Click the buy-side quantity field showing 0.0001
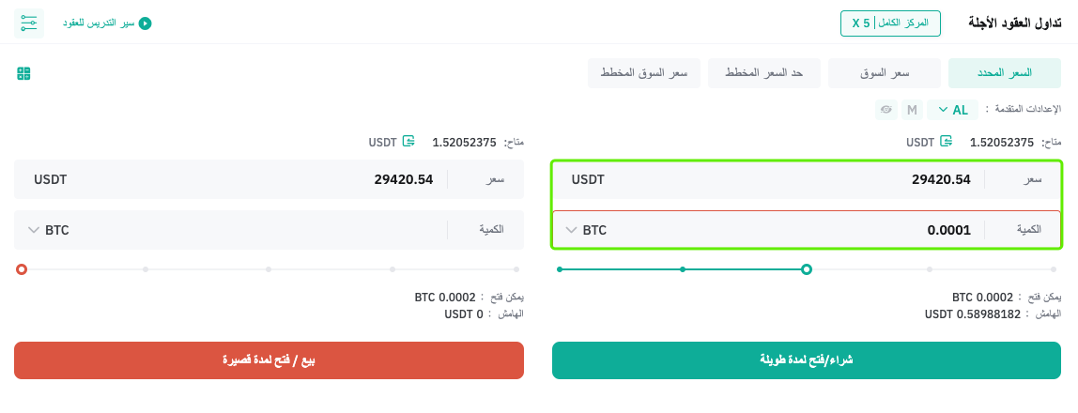Screen dimensions: 1078x413 point(807,230)
